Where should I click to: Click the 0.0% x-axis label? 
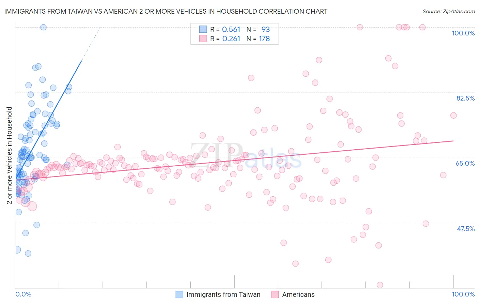pyautogui.click(x=23, y=294)
